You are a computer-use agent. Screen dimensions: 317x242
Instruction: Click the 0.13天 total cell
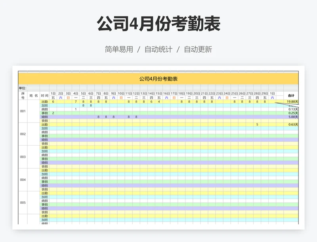(291, 109)
